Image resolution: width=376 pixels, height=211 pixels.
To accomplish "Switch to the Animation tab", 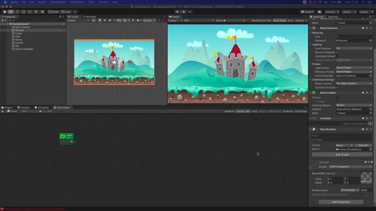I will pos(42,108).
